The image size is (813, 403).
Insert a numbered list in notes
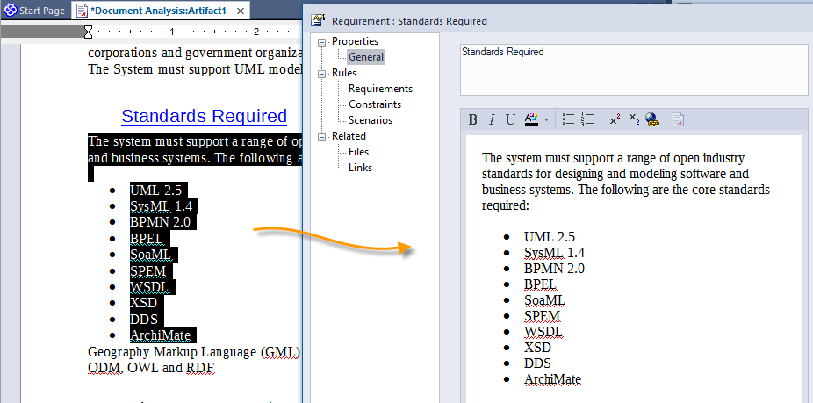[x=588, y=120]
